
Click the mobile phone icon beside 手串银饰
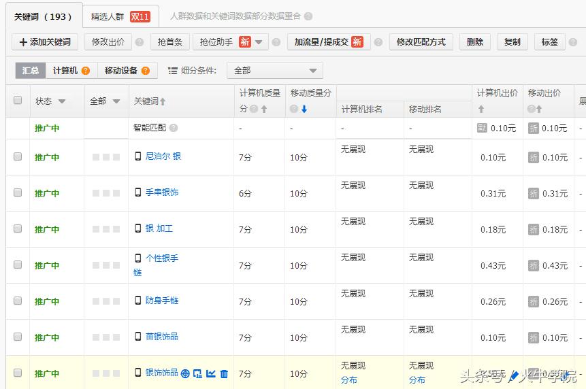[138, 192]
